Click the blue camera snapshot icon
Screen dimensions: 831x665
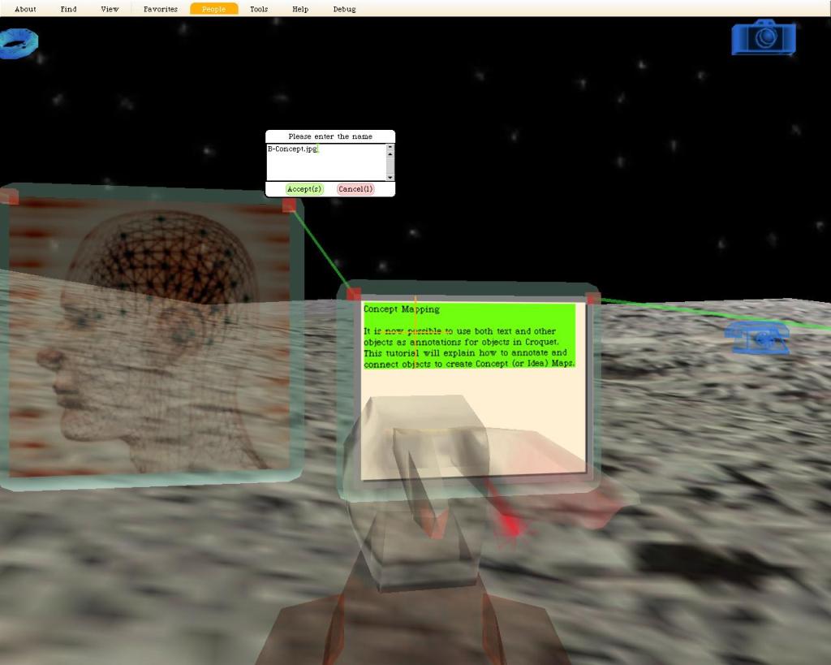coord(764,37)
